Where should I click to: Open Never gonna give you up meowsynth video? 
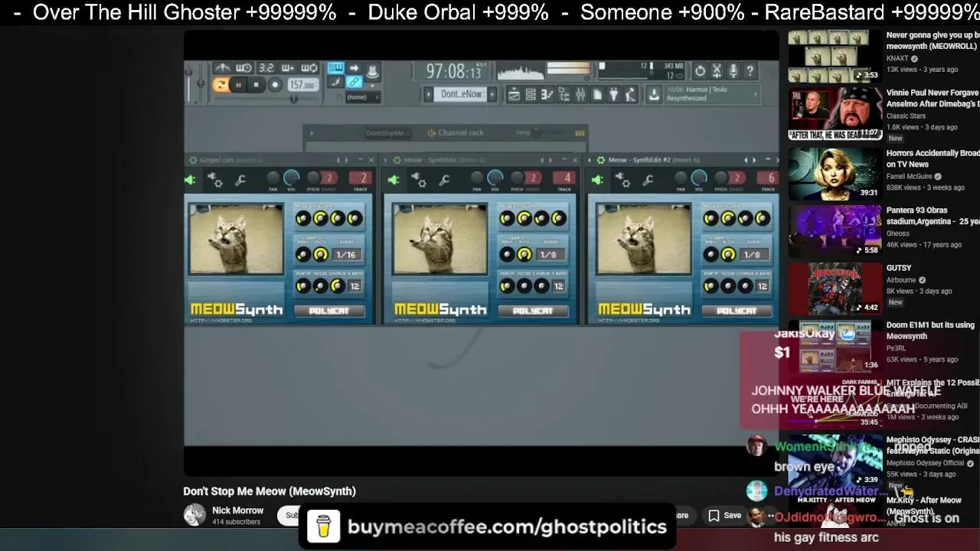click(835, 57)
